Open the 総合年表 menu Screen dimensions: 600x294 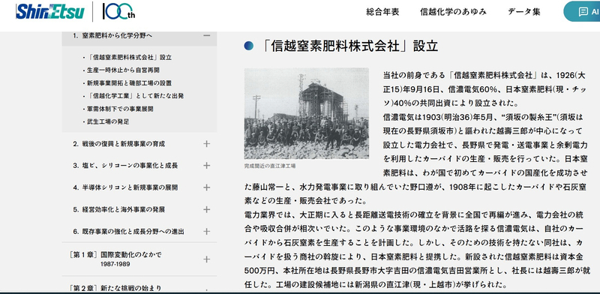point(382,12)
